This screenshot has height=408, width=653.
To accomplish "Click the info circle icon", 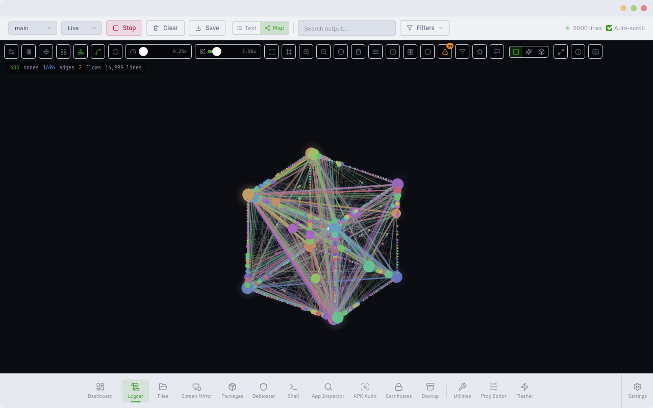I will (x=578, y=52).
